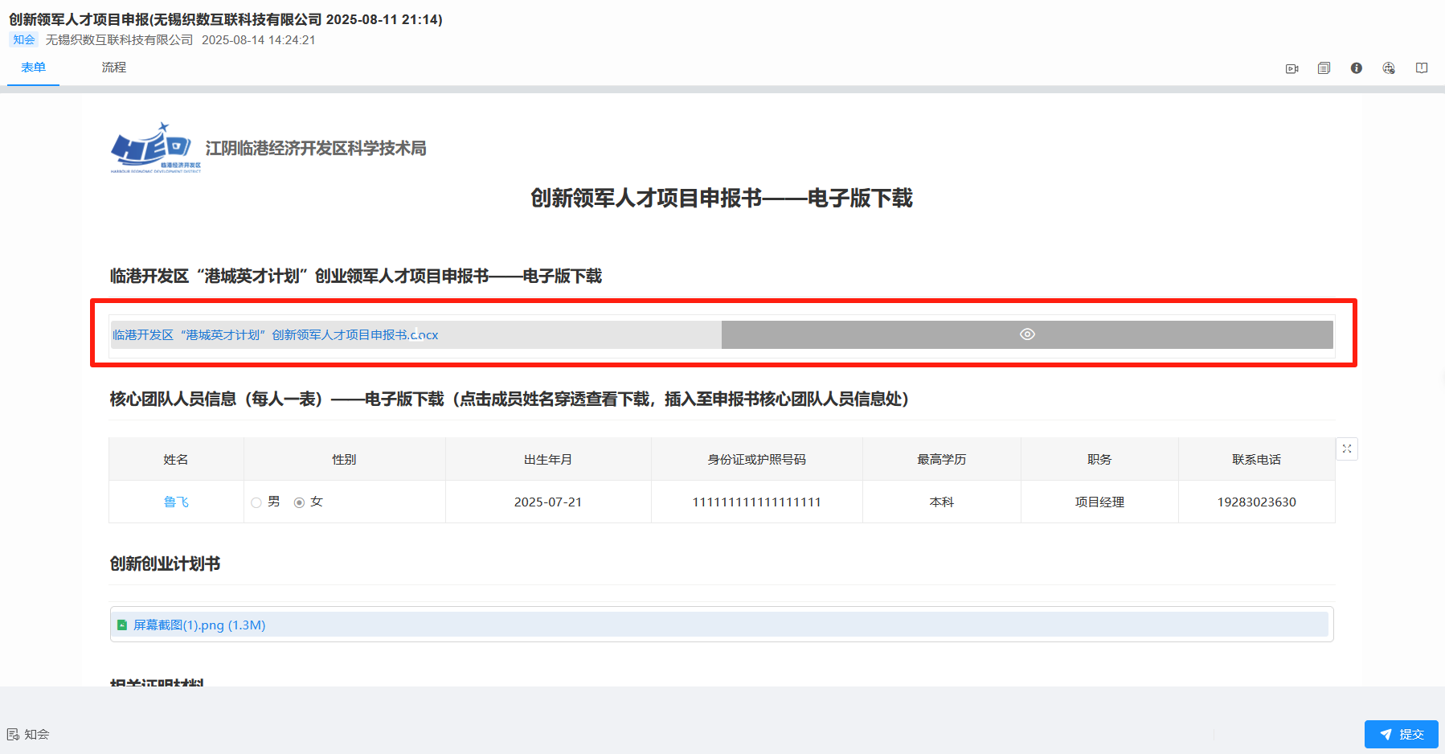Screen dimensions: 1445x754
Task: Open the 创新领军人才项目申报书.docx link
Action: 275,335
